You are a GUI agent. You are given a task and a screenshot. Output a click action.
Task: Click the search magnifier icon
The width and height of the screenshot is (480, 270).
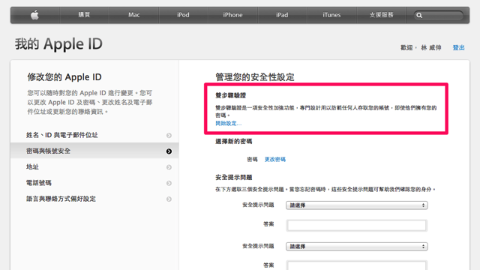[x=419, y=15]
